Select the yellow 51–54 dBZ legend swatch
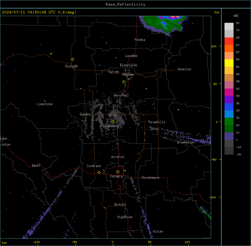 pos(229,63)
